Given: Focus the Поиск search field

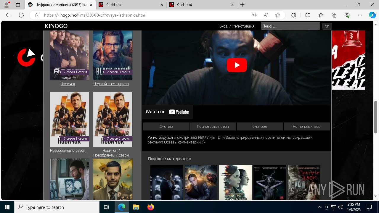Looking at the screenshot, I should coord(290,26).
